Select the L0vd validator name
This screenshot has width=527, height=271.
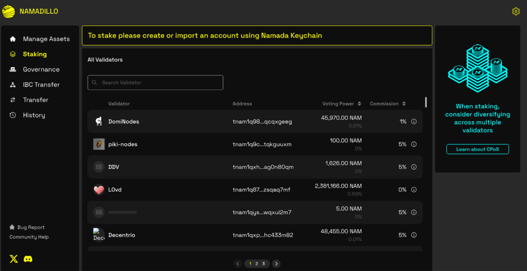point(115,190)
